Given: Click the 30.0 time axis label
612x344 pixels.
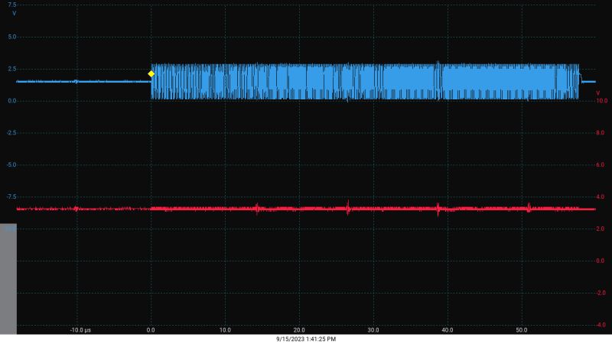Looking at the screenshot, I should (373, 330).
